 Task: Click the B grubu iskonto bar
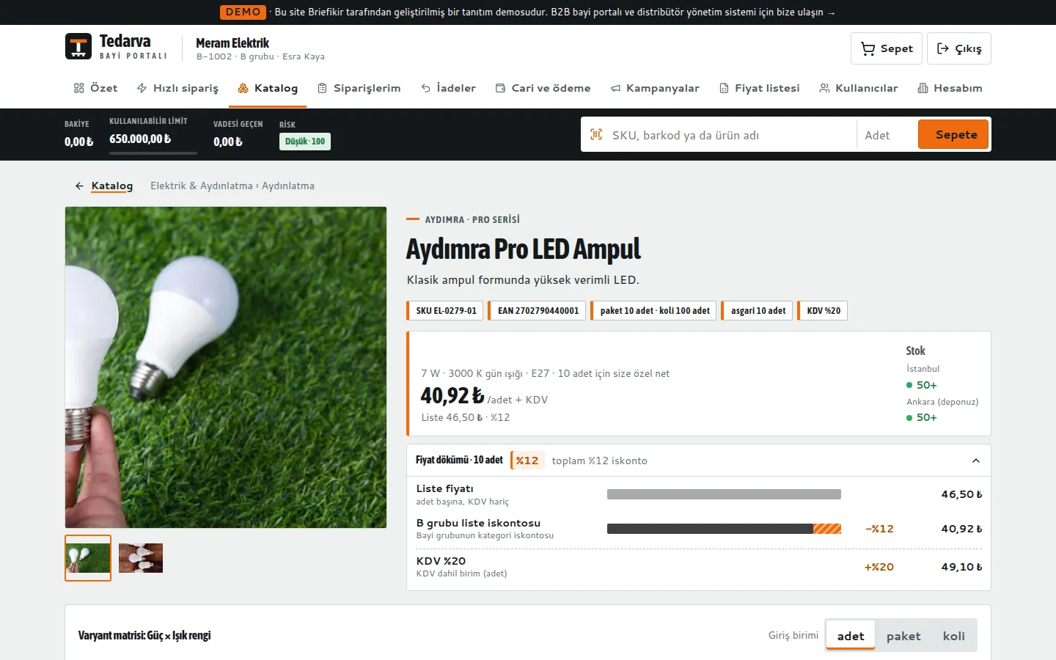pyautogui.click(x=724, y=529)
